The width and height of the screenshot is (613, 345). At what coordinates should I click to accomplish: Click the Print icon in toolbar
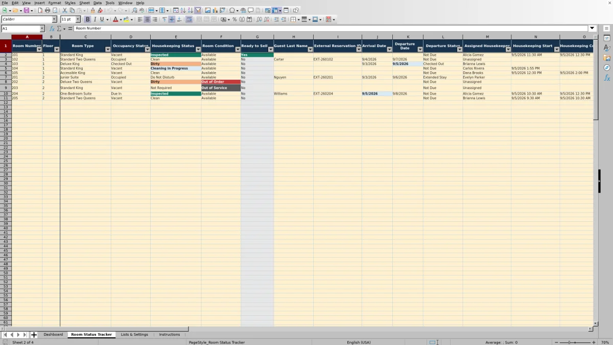[48, 10]
